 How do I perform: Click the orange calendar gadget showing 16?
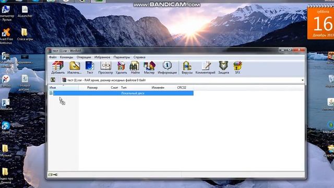[320, 22]
